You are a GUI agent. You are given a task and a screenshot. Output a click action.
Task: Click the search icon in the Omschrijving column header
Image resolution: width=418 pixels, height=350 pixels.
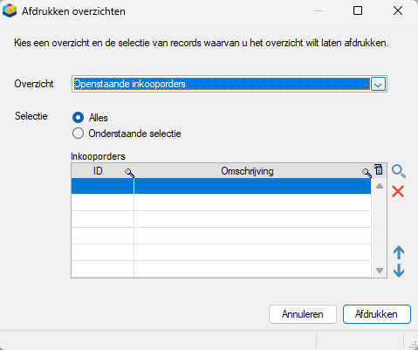pyautogui.click(x=367, y=173)
